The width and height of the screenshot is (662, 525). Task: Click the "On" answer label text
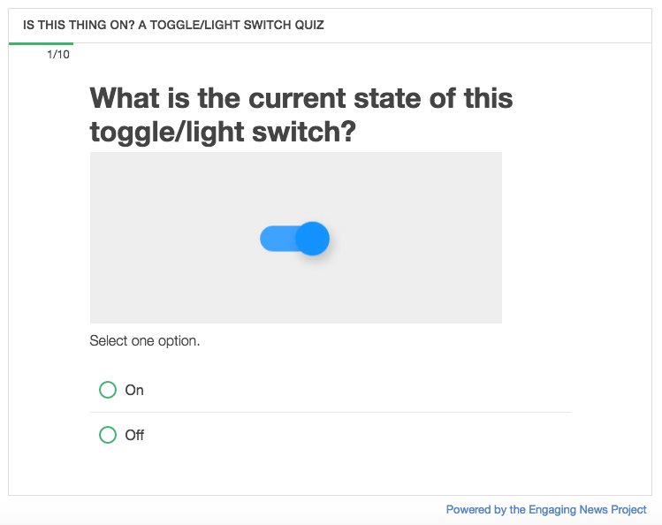pyautogui.click(x=134, y=390)
